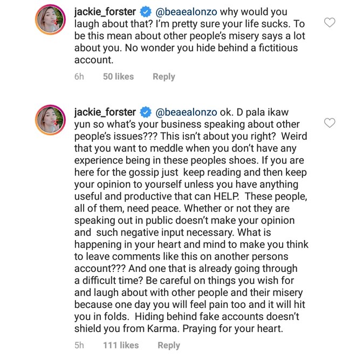
Task: Click the word 'fictitious' in first comment
Action: (x=278, y=48)
